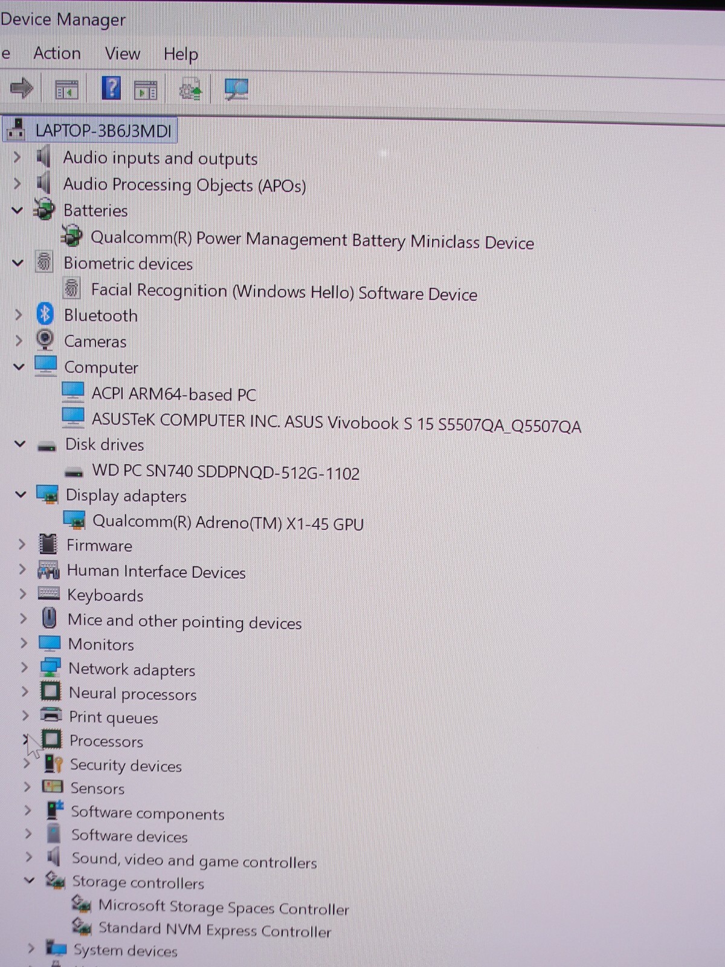725x967 pixels.
Task: Expand the Monitors node
Action: pyautogui.click(x=24, y=642)
